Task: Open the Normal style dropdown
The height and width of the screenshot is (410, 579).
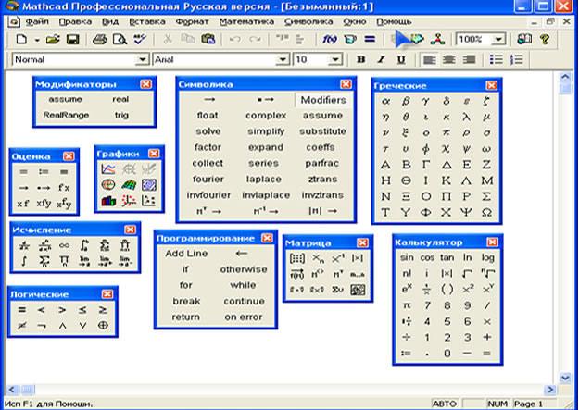Action: pos(142,60)
